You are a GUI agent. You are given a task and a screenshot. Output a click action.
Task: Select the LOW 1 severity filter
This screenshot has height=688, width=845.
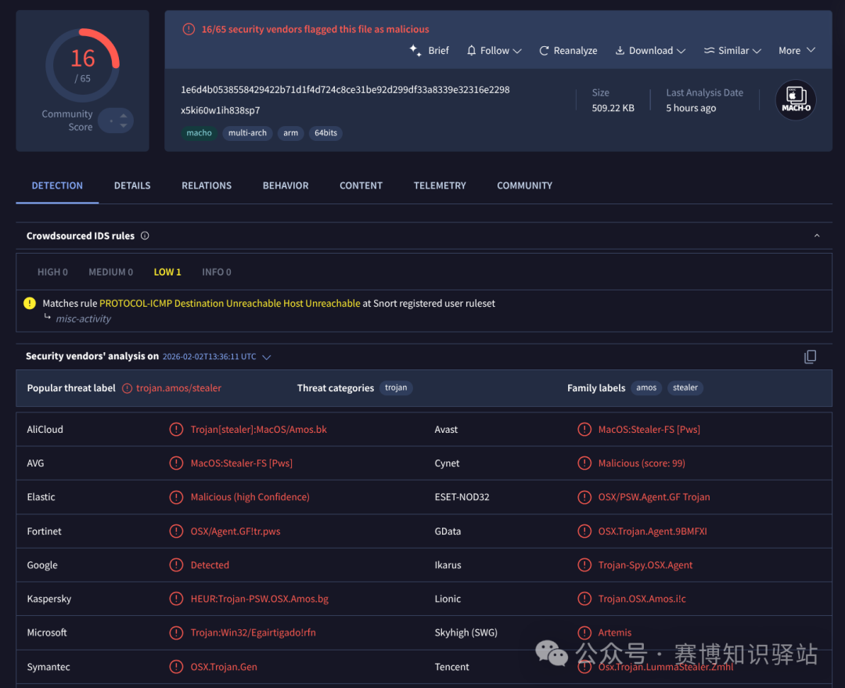point(167,272)
